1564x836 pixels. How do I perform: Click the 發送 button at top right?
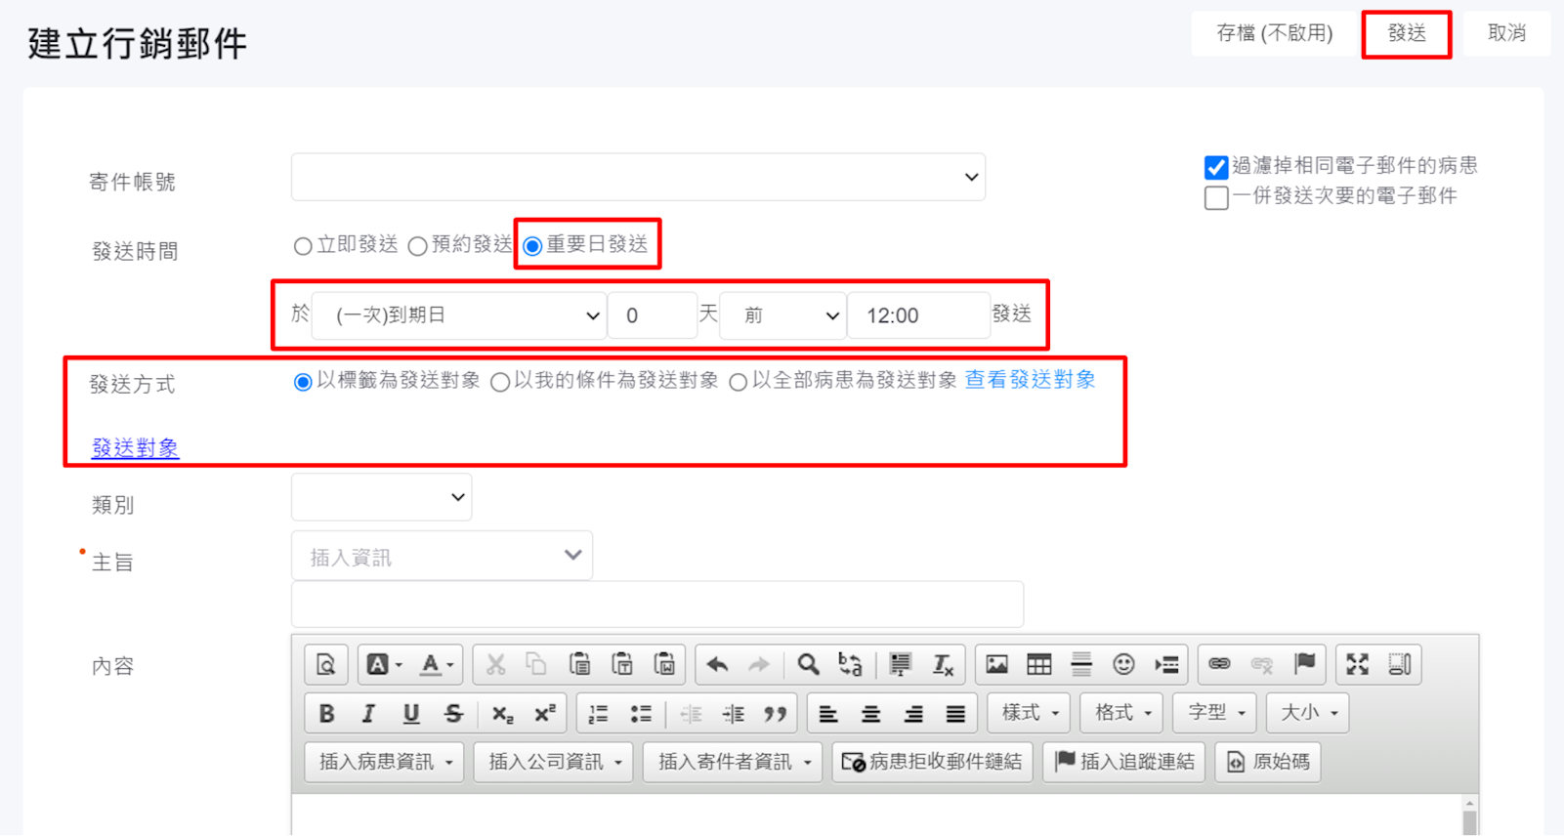[1407, 34]
